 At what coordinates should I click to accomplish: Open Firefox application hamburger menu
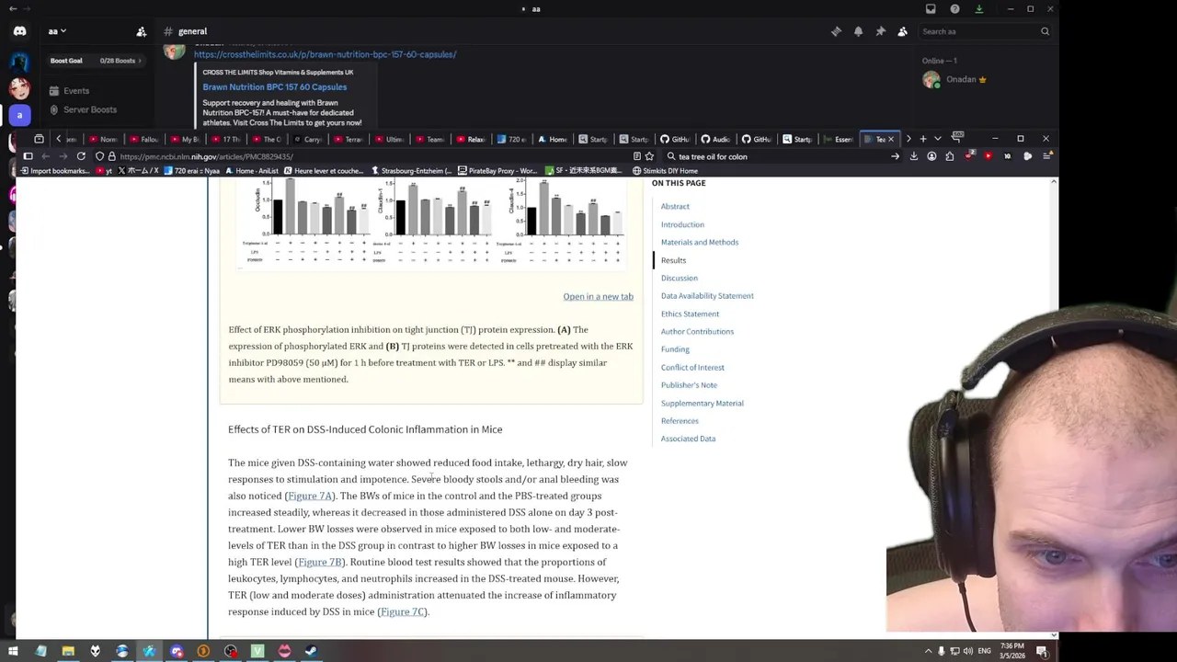pyautogui.click(x=1046, y=156)
